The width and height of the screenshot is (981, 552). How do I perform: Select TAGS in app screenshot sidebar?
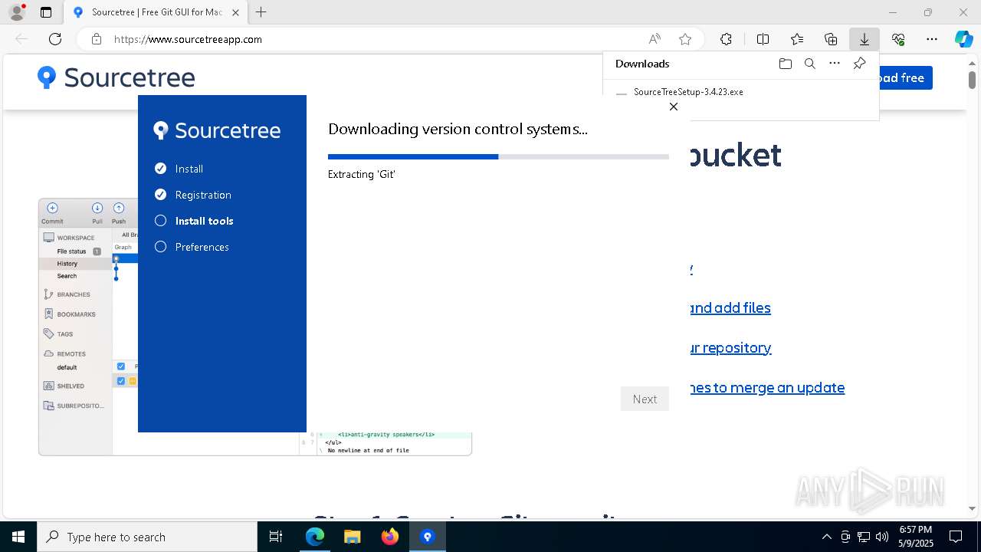coord(59,334)
